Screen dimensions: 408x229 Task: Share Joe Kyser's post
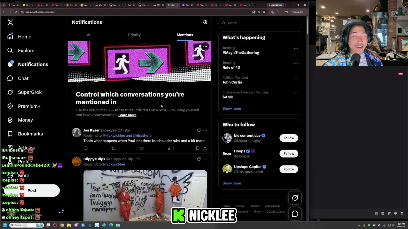point(205,149)
